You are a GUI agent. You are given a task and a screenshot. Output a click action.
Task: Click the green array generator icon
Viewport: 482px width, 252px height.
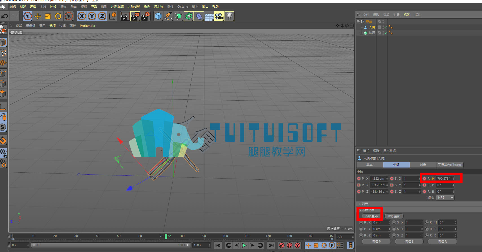(x=189, y=16)
